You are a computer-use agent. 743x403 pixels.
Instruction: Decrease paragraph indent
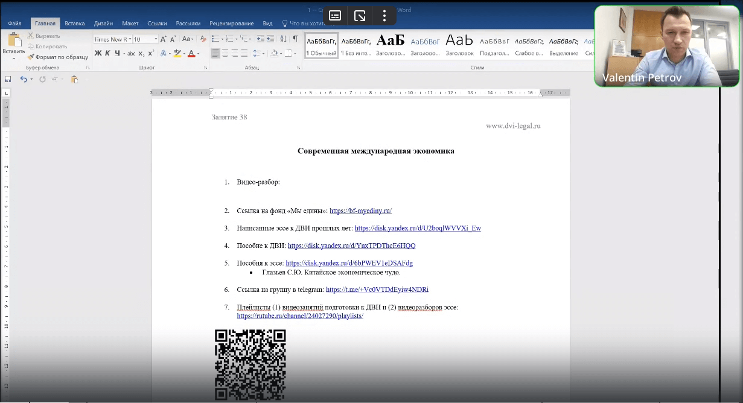click(260, 39)
